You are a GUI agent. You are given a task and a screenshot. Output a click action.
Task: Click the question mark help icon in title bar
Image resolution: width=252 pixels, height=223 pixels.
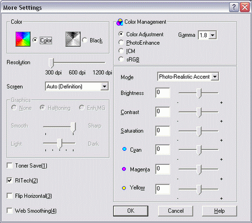pyautogui.click(x=234, y=7)
